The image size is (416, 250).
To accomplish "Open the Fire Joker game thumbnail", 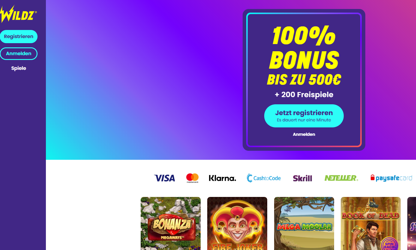I will tap(237, 223).
